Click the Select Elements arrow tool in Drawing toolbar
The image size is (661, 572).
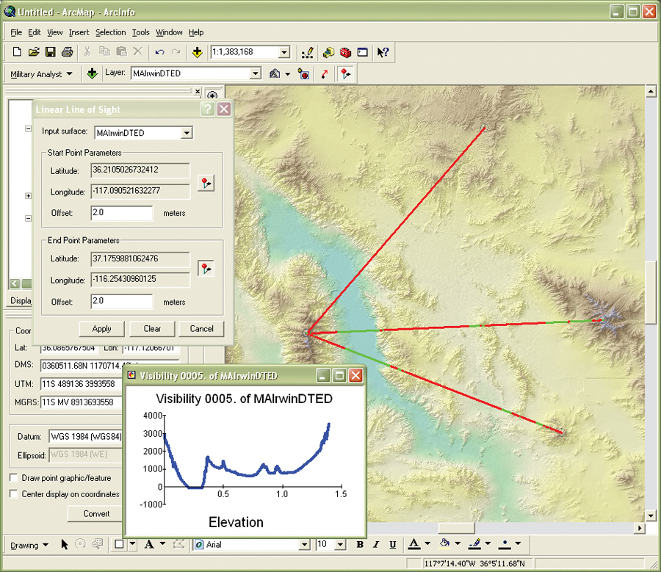(x=65, y=545)
